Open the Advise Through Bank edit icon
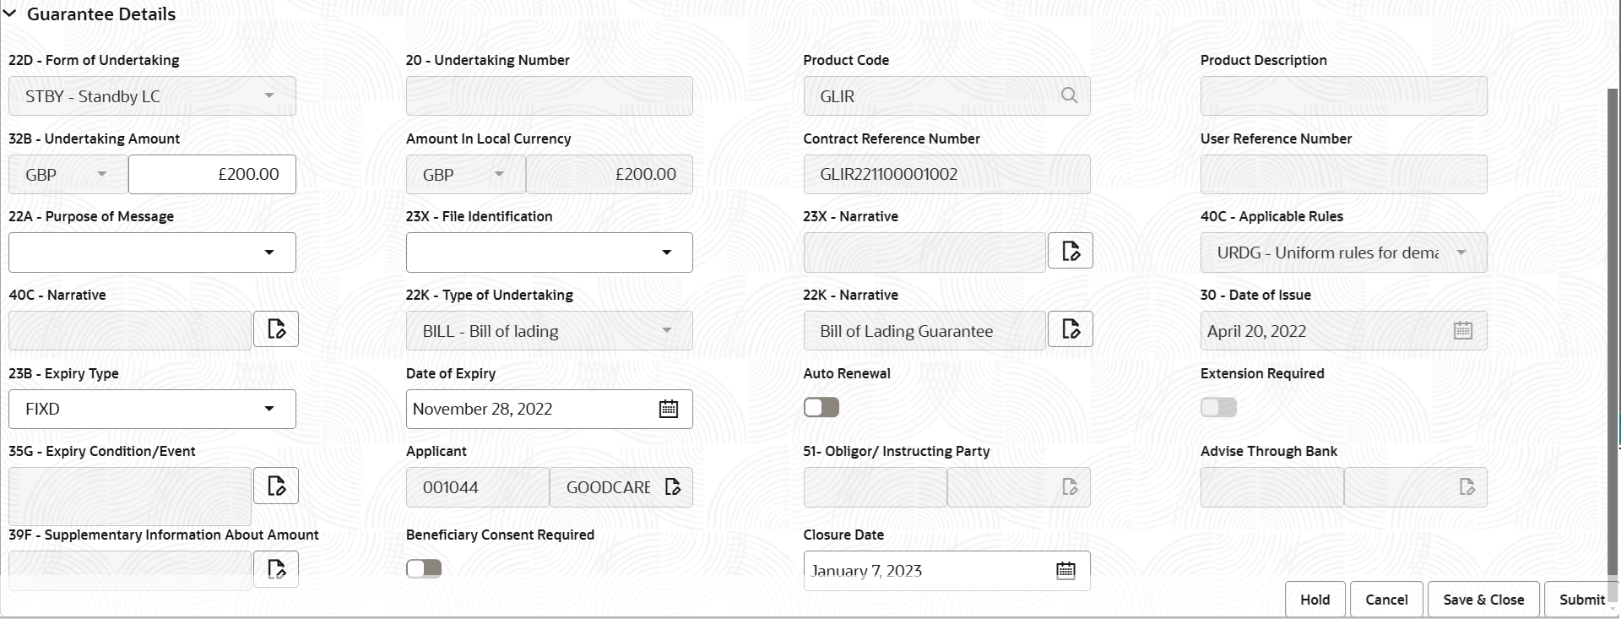This screenshot has width=1621, height=619. [1467, 487]
